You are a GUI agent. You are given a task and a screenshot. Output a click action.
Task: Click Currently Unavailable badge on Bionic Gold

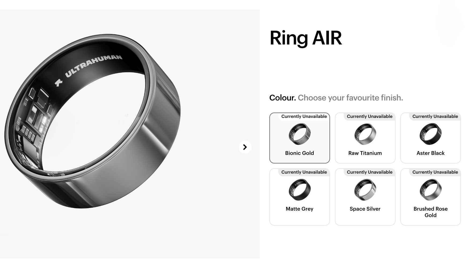(304, 116)
